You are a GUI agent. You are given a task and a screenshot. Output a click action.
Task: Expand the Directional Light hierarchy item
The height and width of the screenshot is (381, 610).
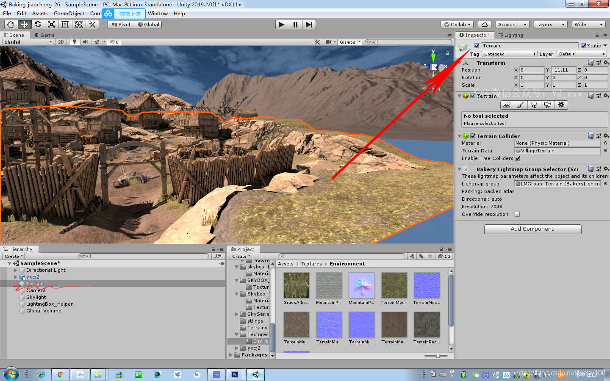pos(16,270)
